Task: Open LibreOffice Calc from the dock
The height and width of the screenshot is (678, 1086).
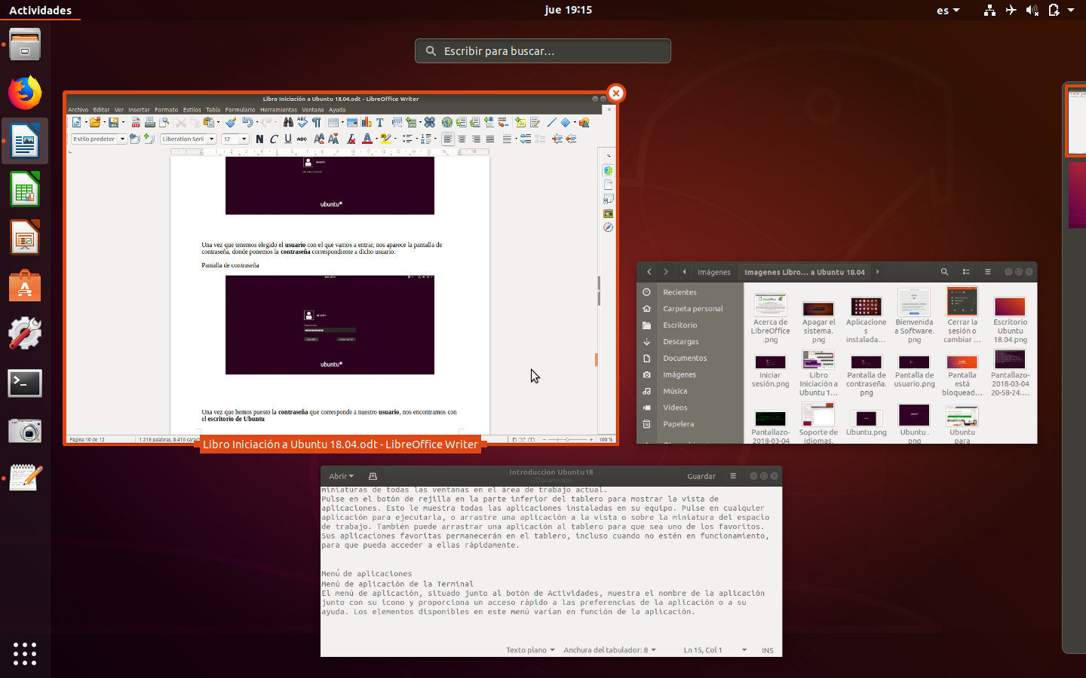Action: [25, 189]
